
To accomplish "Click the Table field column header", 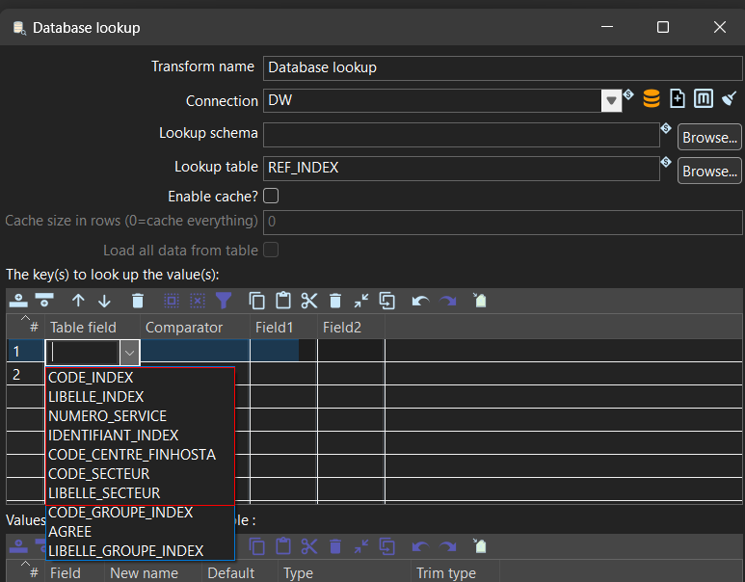I will pyautogui.click(x=93, y=328).
